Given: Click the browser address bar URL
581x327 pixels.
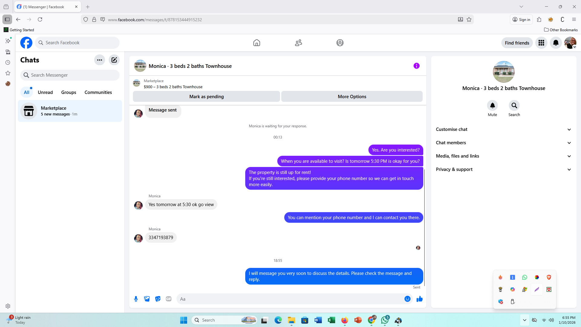Looking at the screenshot, I should (155, 20).
